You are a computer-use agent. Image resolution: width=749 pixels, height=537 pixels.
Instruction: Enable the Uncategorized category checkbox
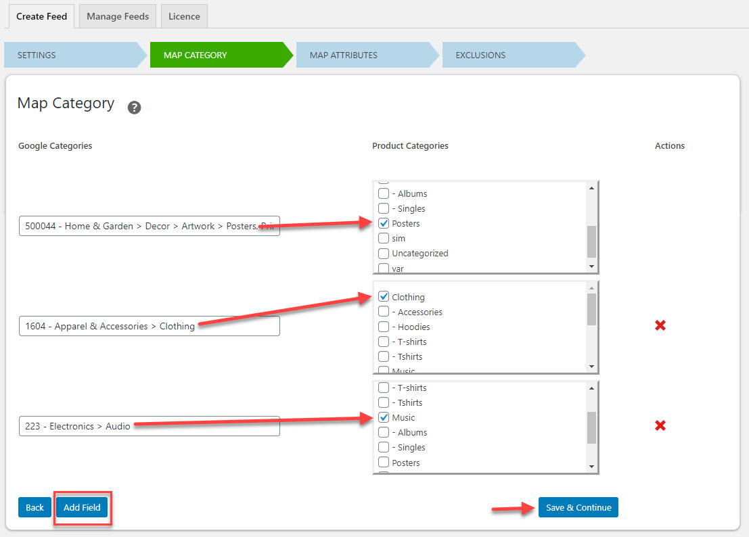[x=384, y=253]
